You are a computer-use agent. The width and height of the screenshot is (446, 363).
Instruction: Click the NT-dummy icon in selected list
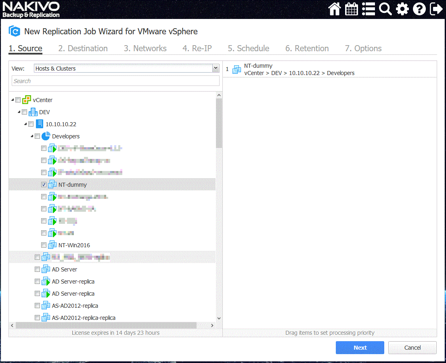tap(237, 69)
